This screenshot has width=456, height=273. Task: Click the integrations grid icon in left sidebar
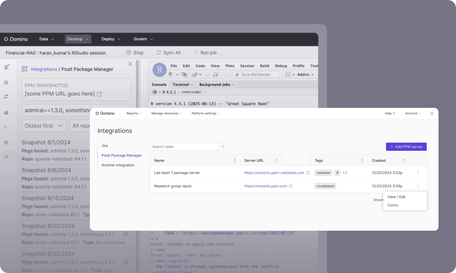tap(6, 157)
